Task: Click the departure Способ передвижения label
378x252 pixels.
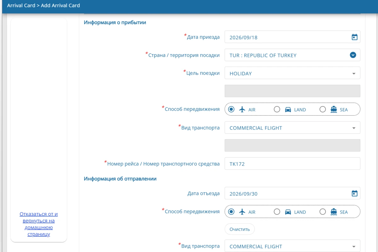Action: tap(192, 211)
